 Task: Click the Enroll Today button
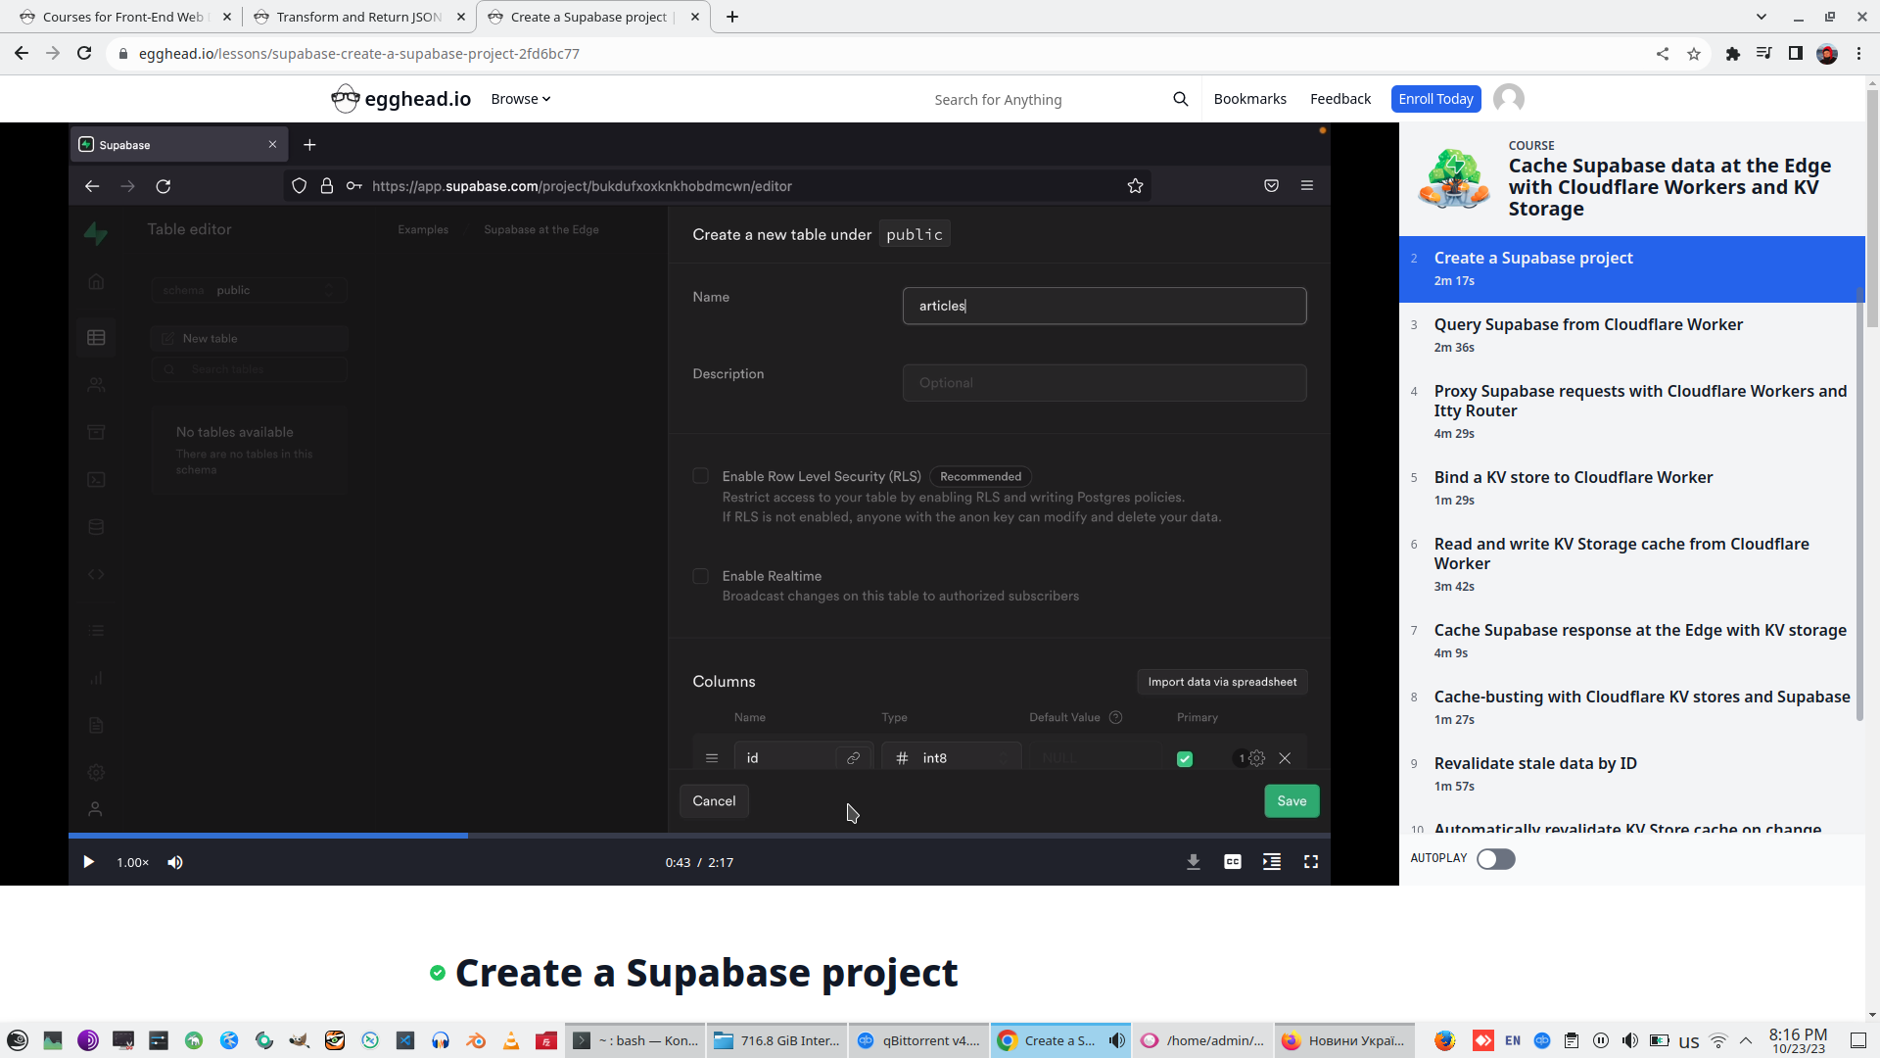coord(1434,99)
